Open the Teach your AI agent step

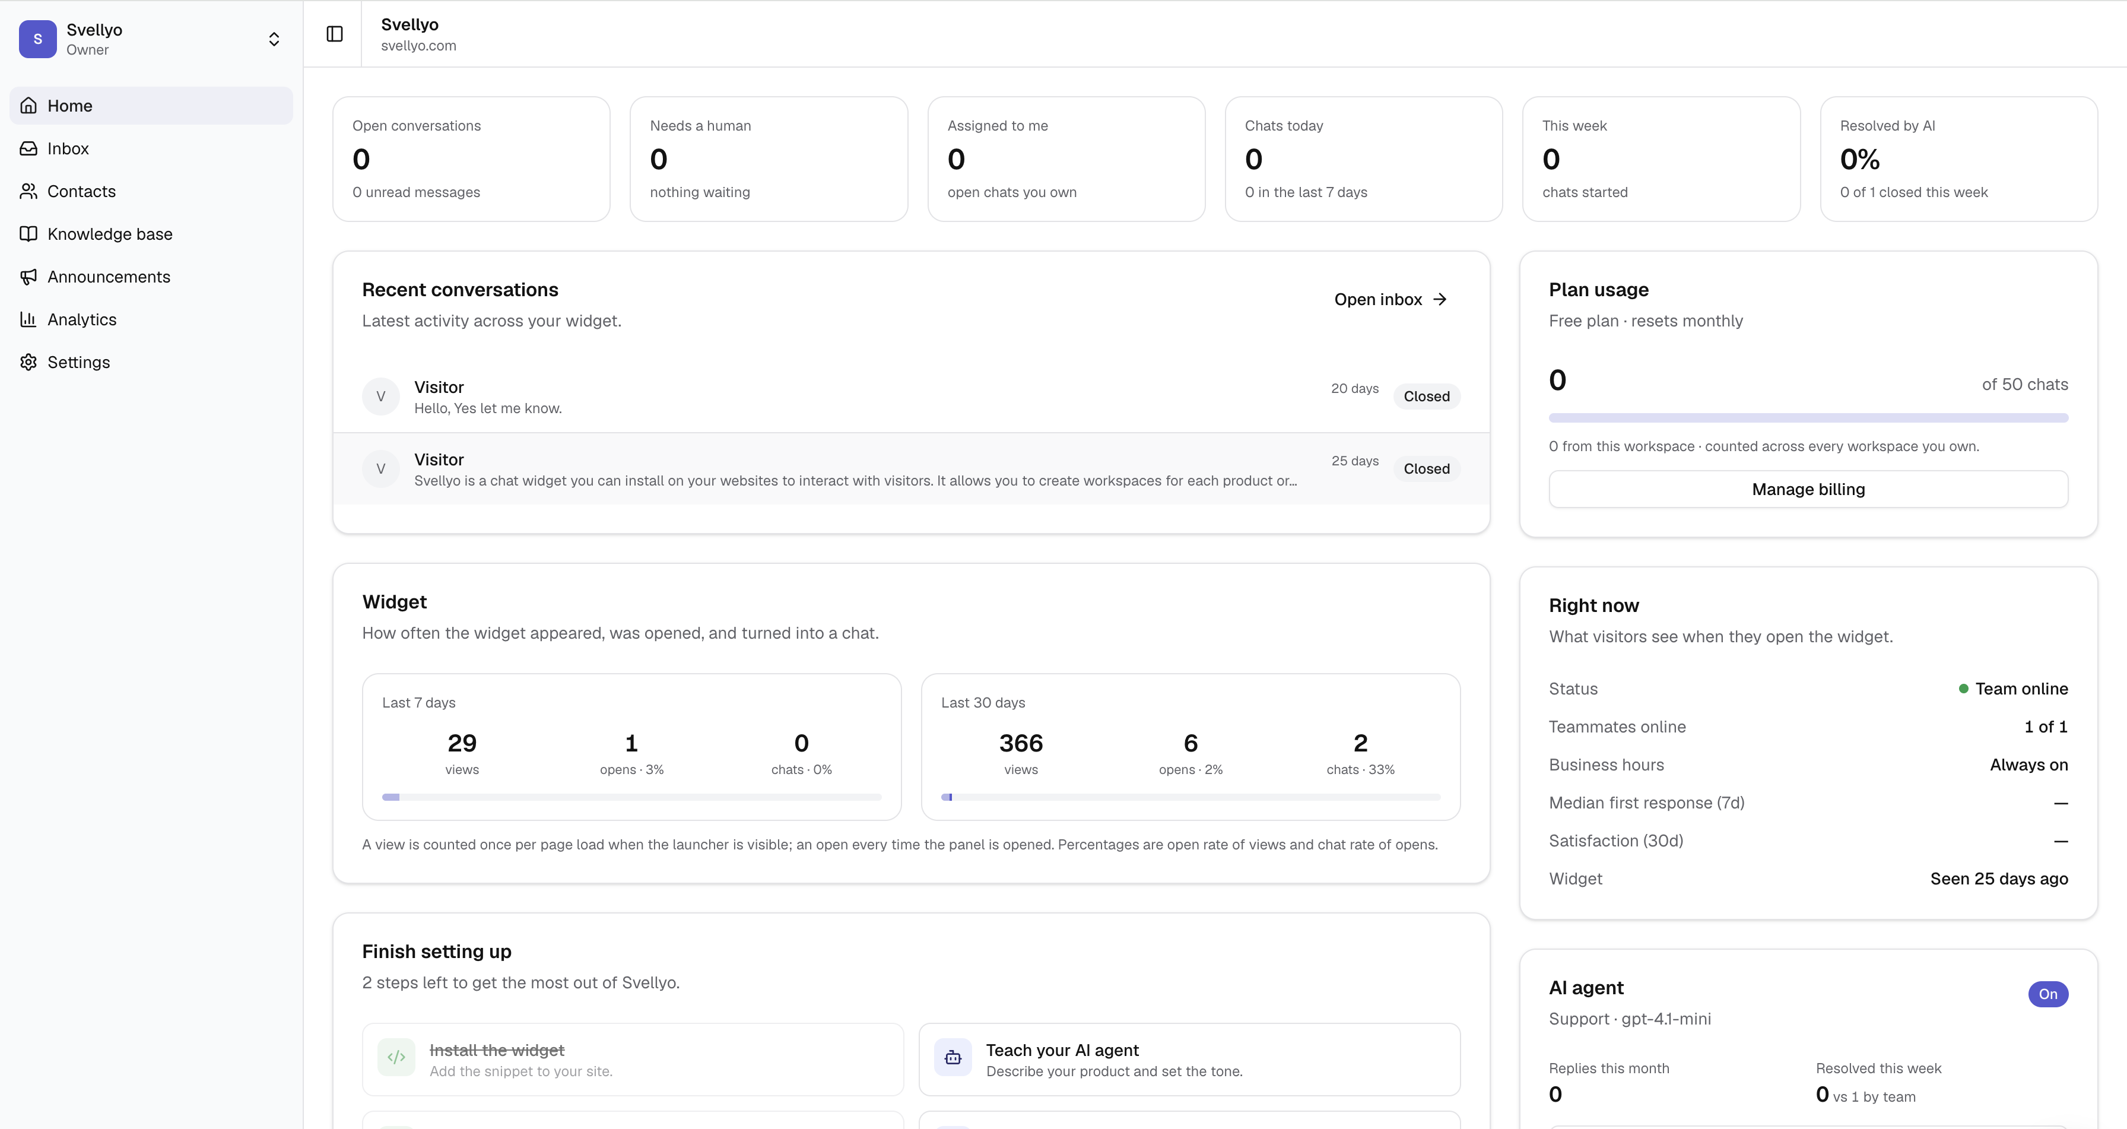tap(1189, 1060)
